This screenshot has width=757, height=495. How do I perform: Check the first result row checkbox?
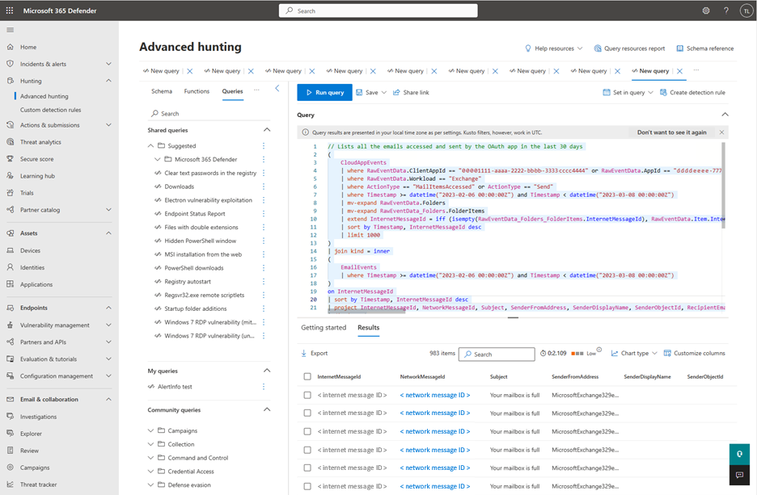[307, 395]
